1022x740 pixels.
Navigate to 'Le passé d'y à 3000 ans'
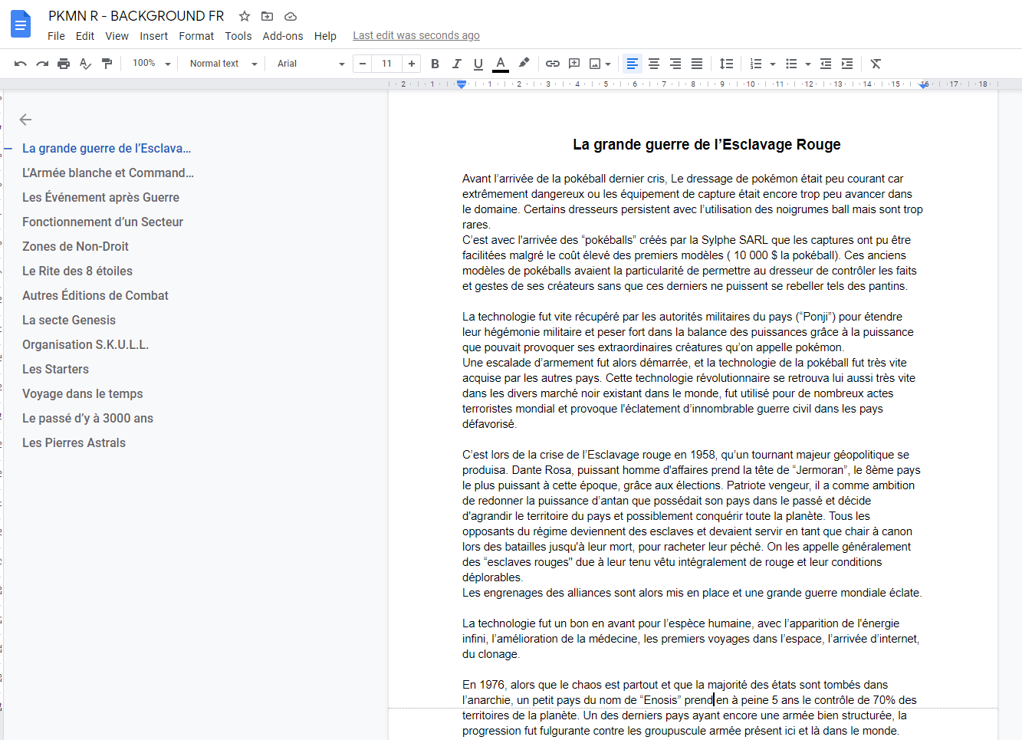pos(87,418)
